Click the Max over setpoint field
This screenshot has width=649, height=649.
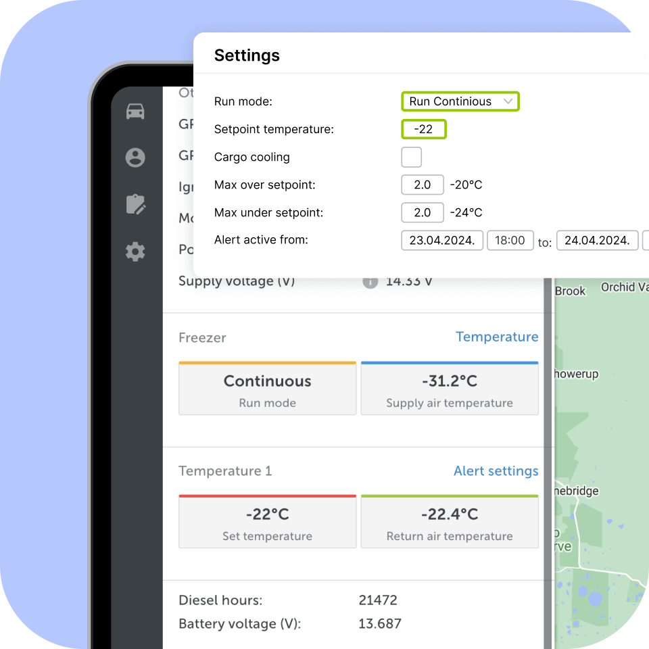point(423,185)
